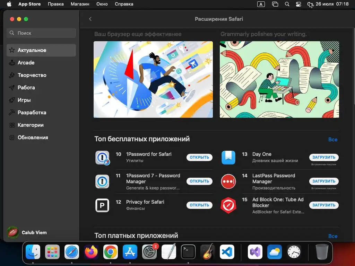Image resolution: width=355 pixels, height=266 pixels.
Task: Open the Trash in the Dock
Action: tap(322, 252)
